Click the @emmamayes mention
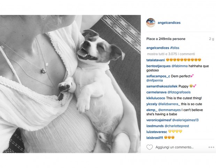This screenshot has width=216, height=168. pos(169,110)
